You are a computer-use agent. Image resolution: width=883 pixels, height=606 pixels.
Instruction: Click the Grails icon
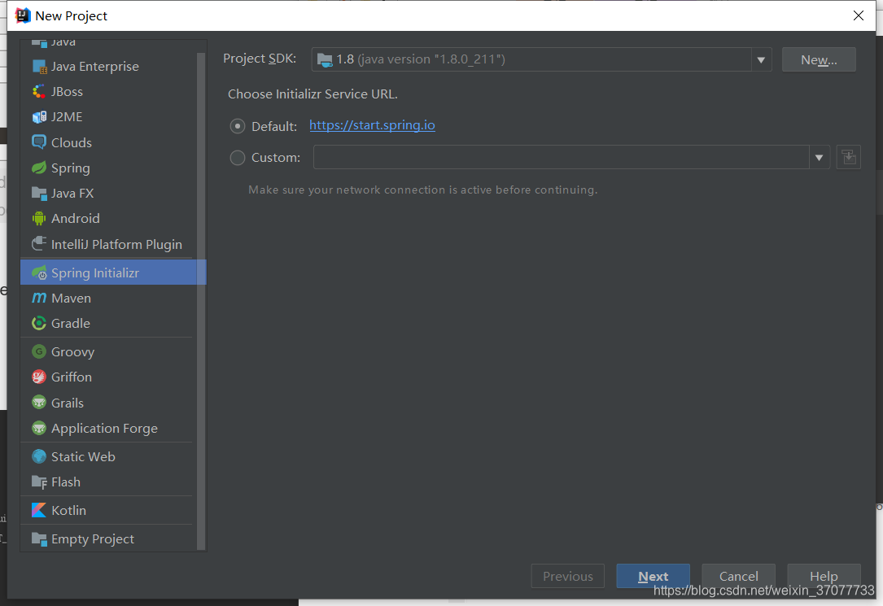coord(39,403)
